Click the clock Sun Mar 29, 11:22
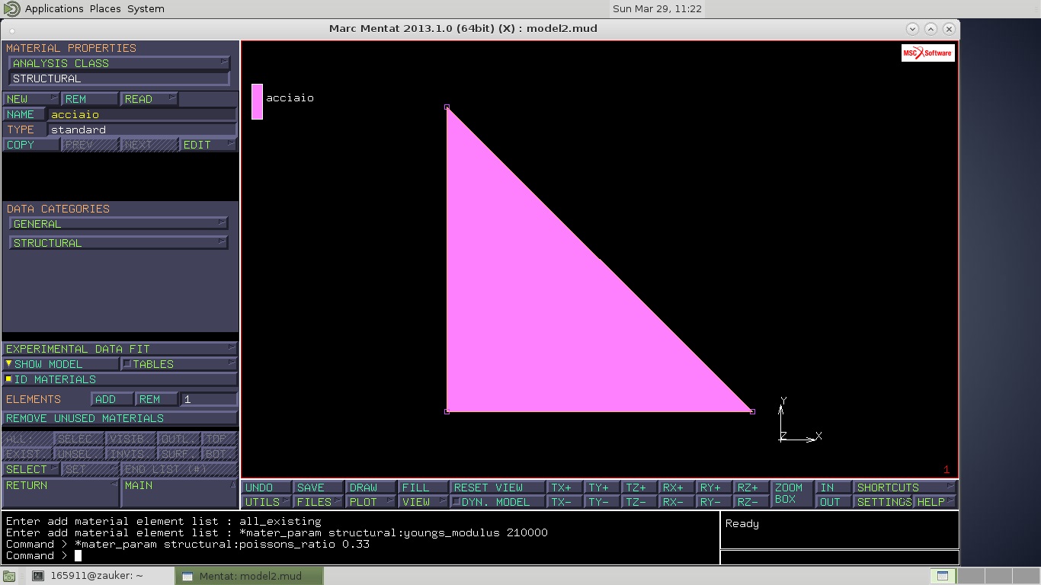This screenshot has width=1041, height=585. click(x=656, y=8)
